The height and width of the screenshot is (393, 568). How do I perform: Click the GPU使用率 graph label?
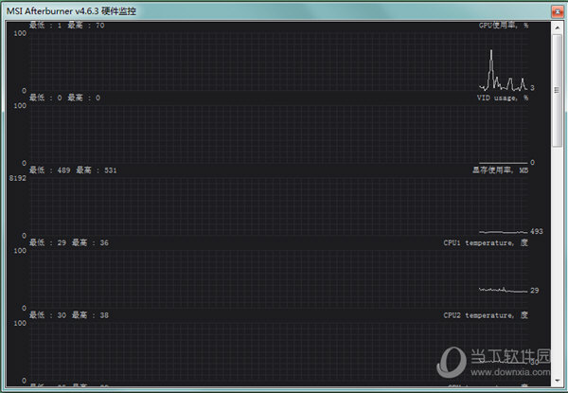click(504, 26)
